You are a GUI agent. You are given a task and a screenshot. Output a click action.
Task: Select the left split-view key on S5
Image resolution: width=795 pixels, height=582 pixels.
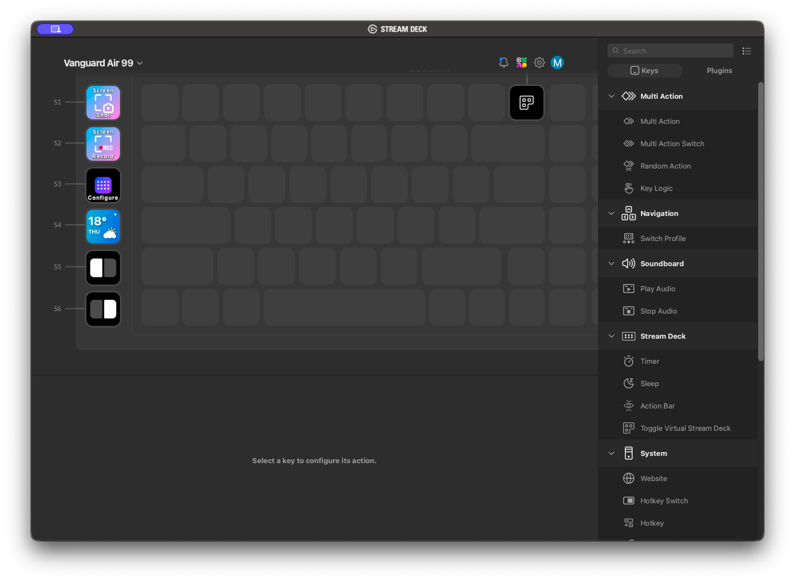[103, 268]
